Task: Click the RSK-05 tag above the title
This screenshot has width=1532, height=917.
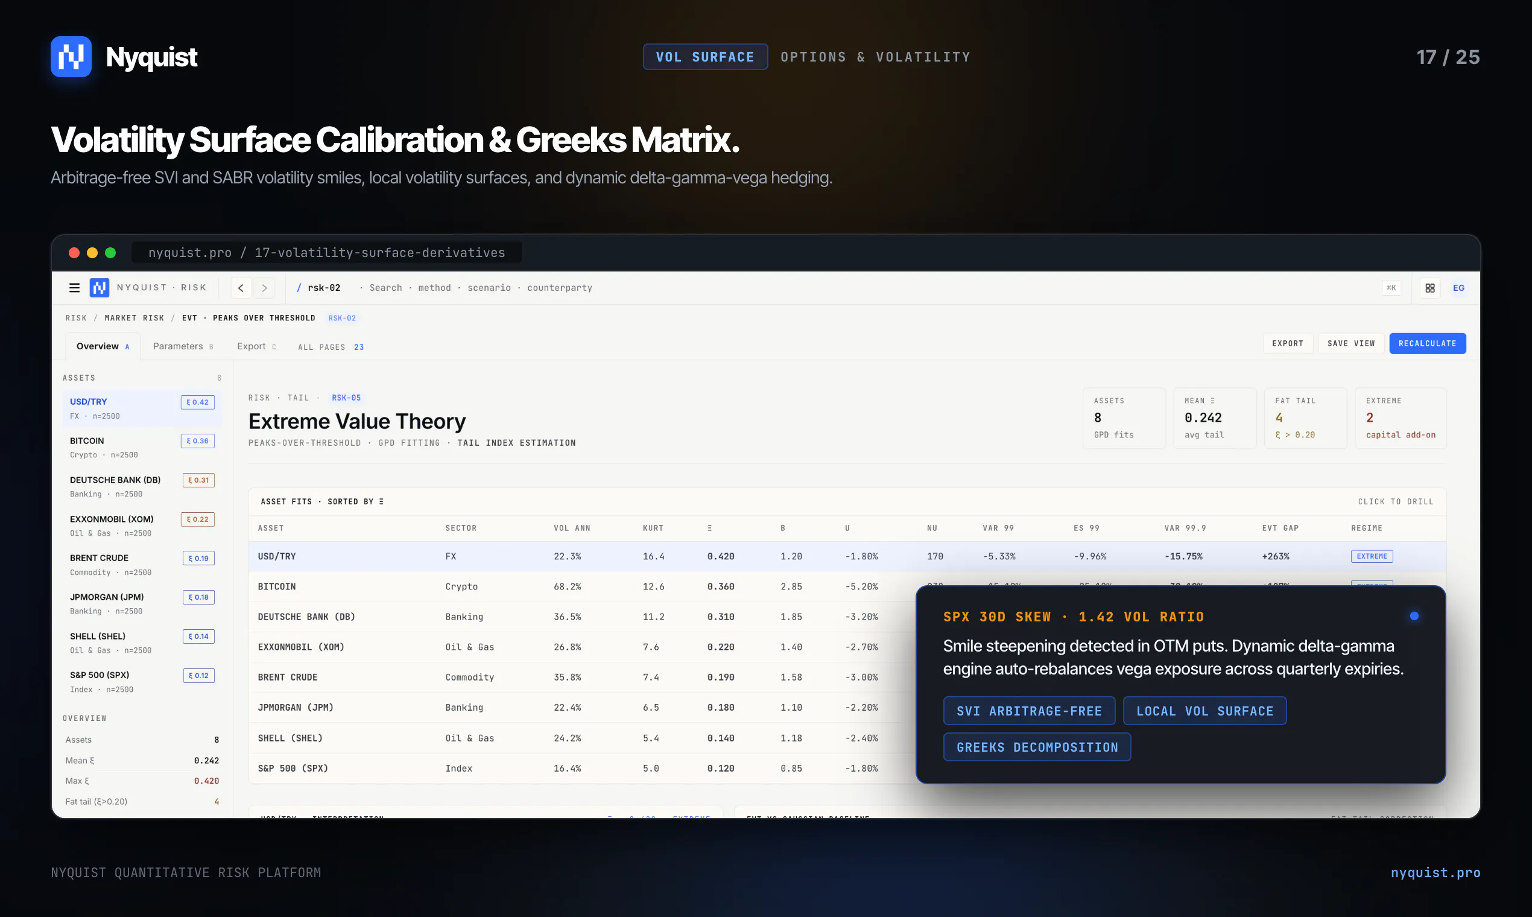Action: point(347,398)
